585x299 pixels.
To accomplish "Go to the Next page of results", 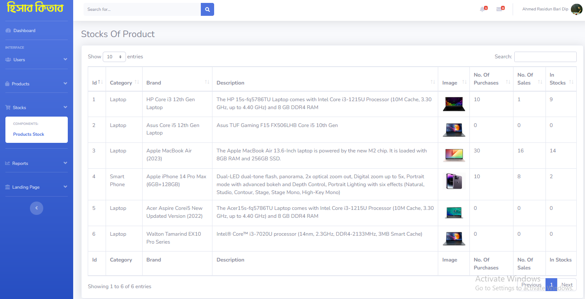I will [567, 284].
